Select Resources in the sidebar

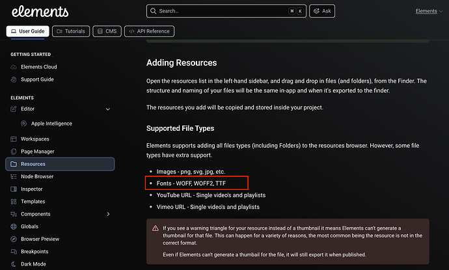(60, 164)
